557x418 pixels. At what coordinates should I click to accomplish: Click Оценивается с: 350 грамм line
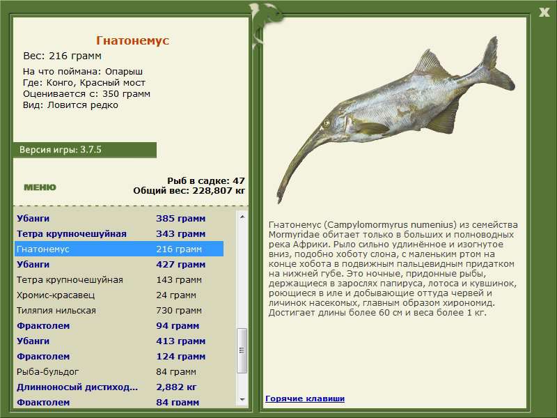(86, 94)
